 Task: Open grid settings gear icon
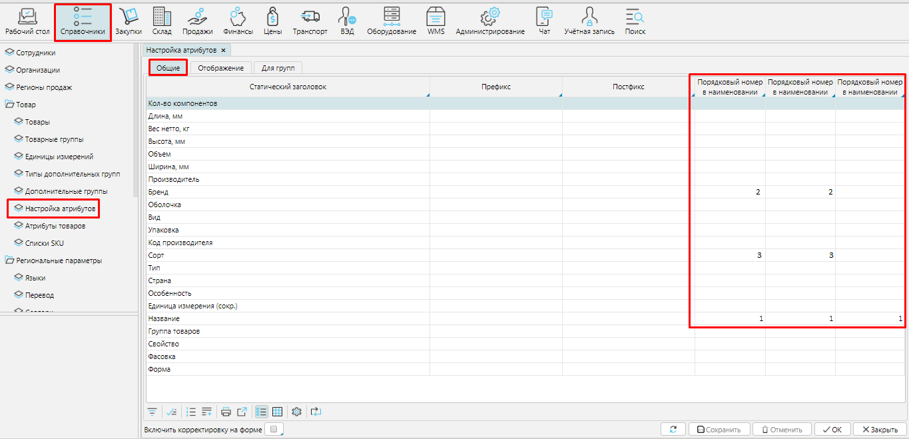pyautogui.click(x=297, y=412)
